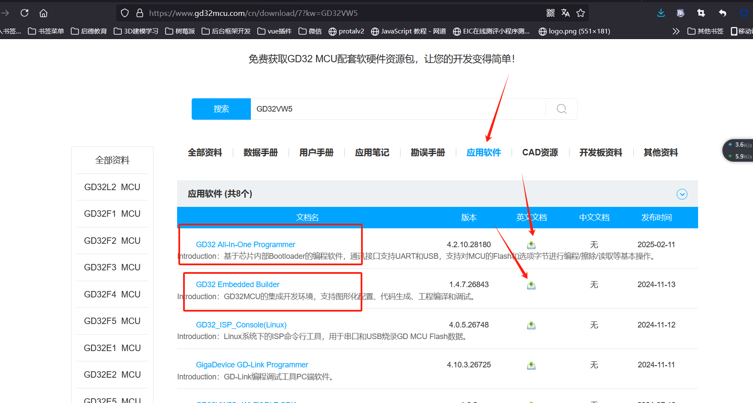Open the QR code icon in address bar
Screen dimensions: 753x403
(551, 13)
